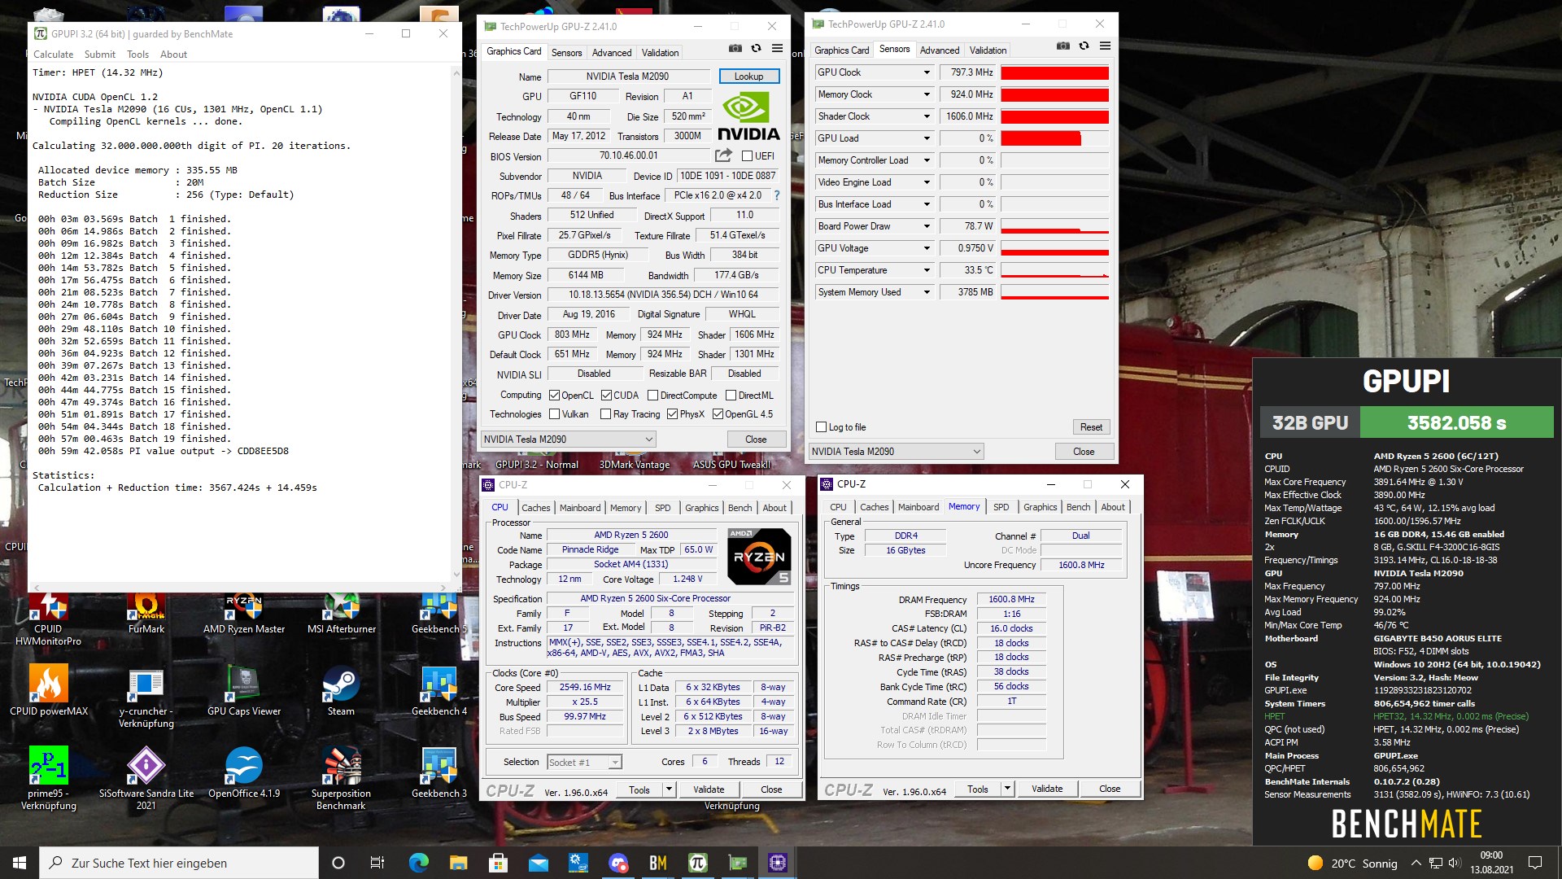This screenshot has width=1562, height=879.
Task: Toggle CUDA checkbox in GPU-Z
Action: (606, 396)
